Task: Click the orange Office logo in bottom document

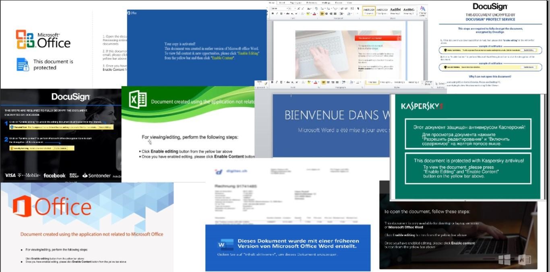Action: pyautogui.click(x=22, y=206)
